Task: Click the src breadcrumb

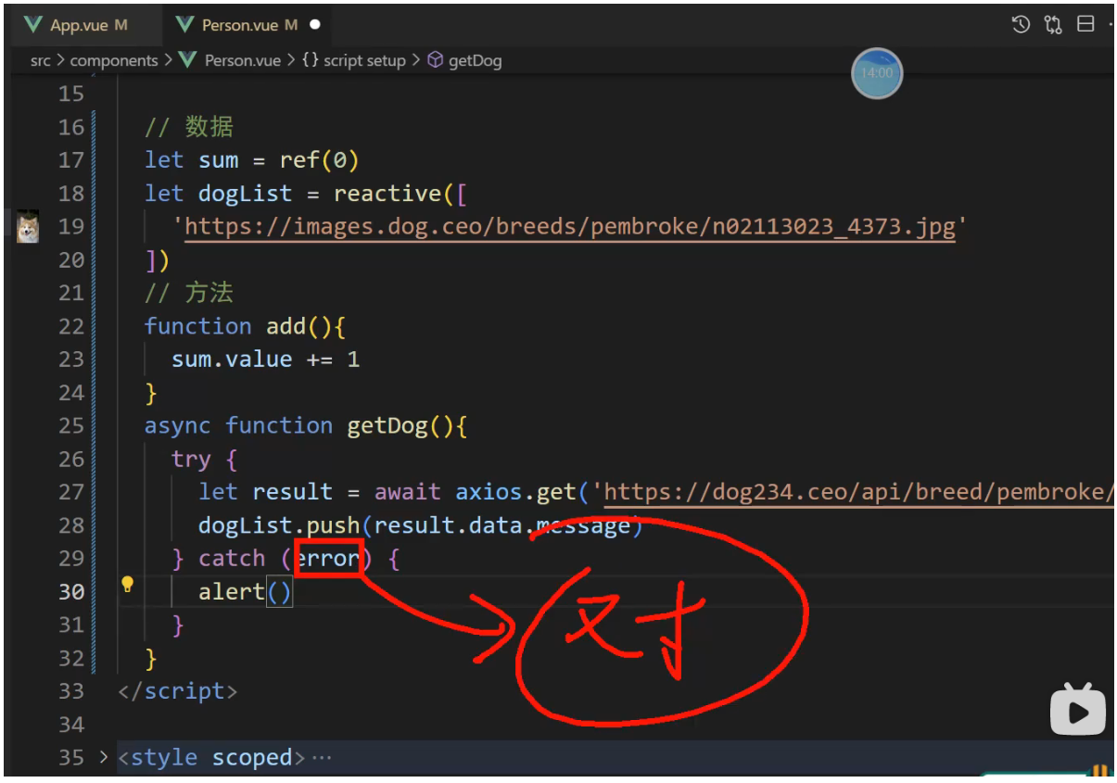Action: pos(40,61)
